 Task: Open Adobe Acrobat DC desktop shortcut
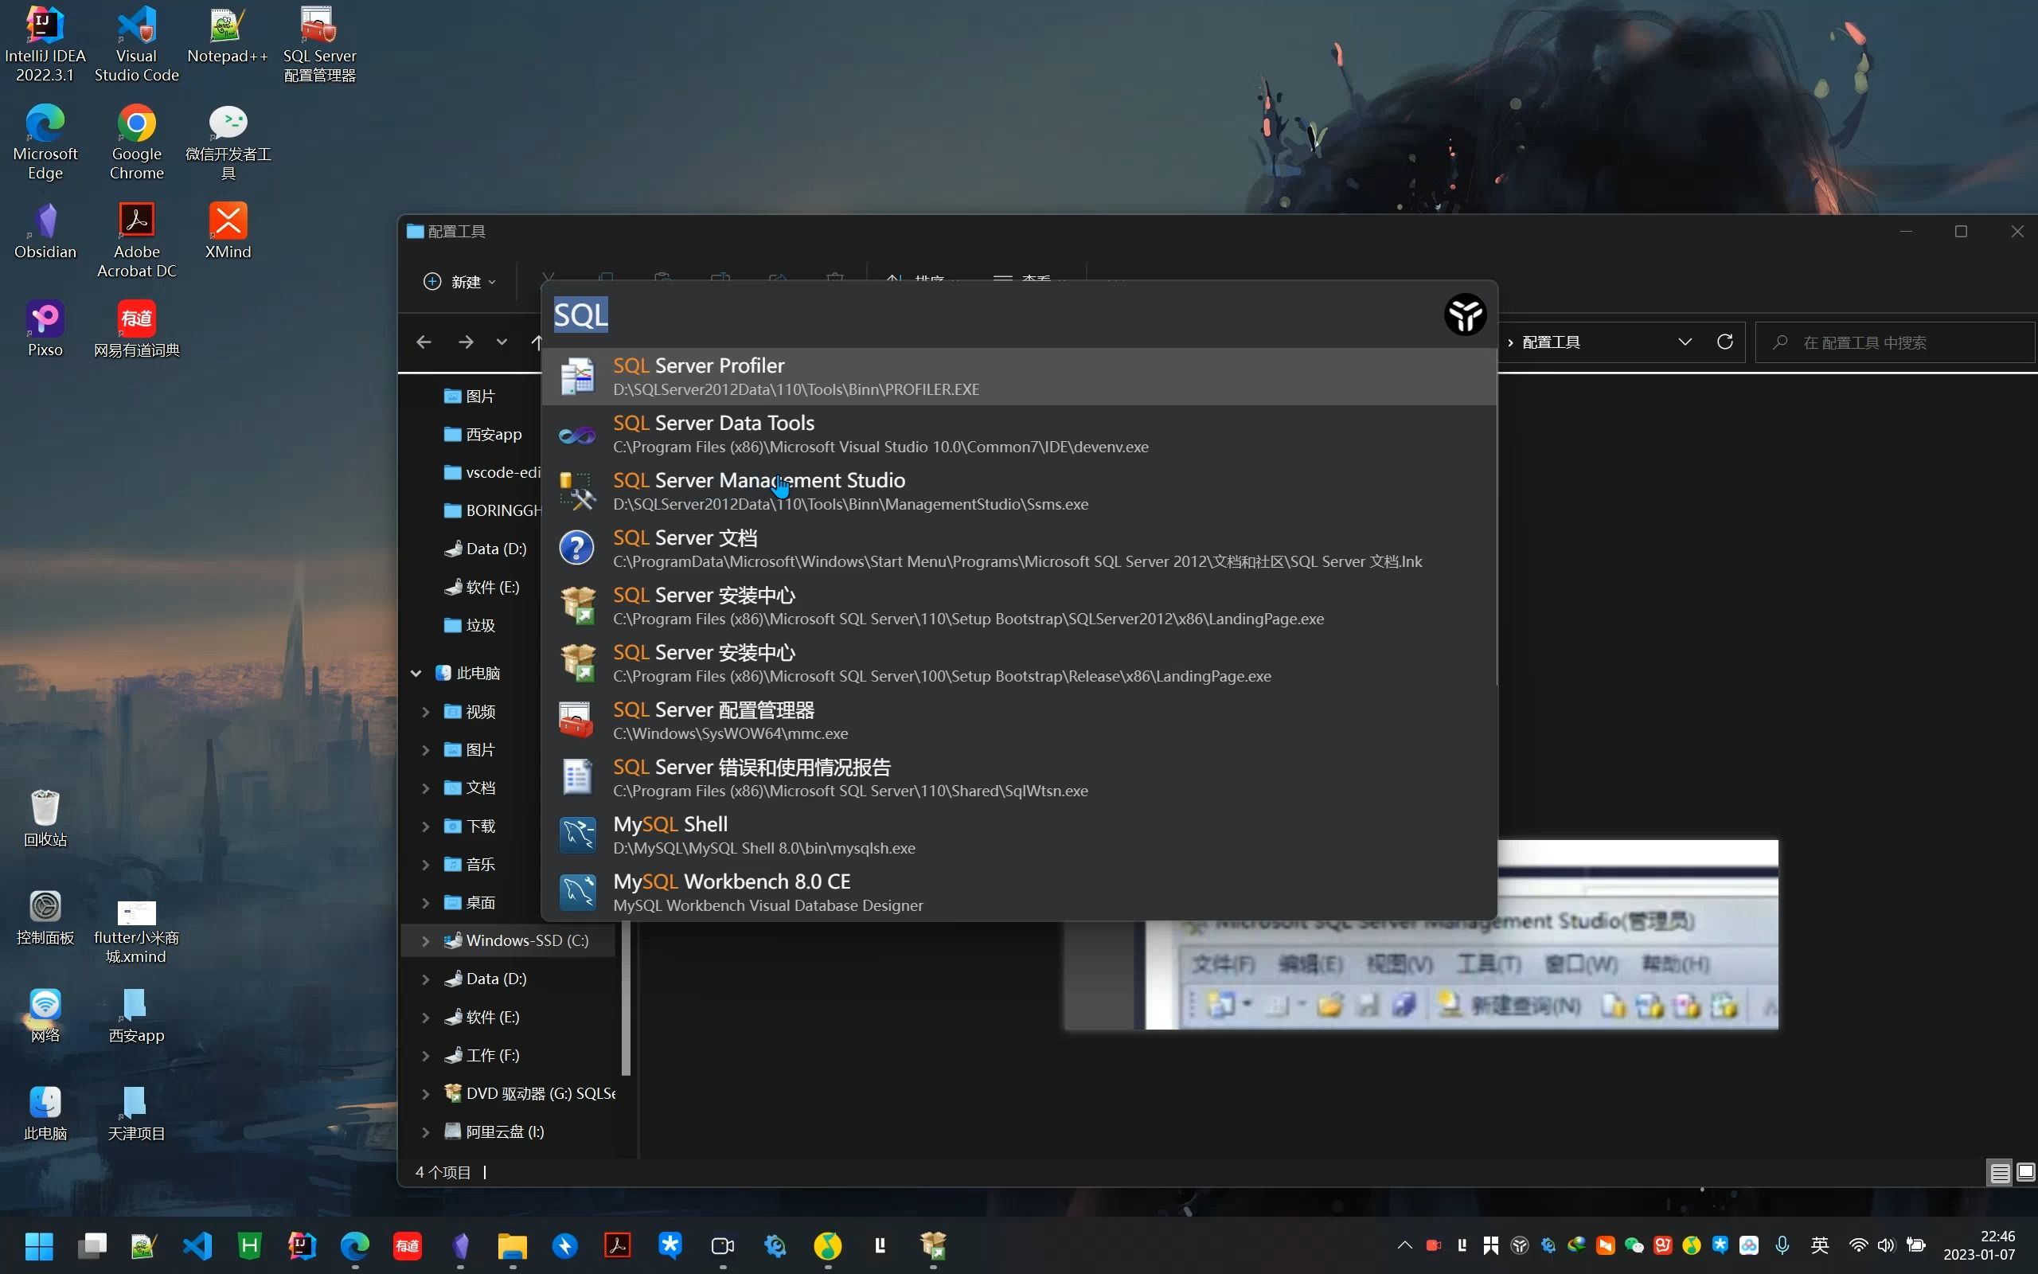pyautogui.click(x=136, y=240)
